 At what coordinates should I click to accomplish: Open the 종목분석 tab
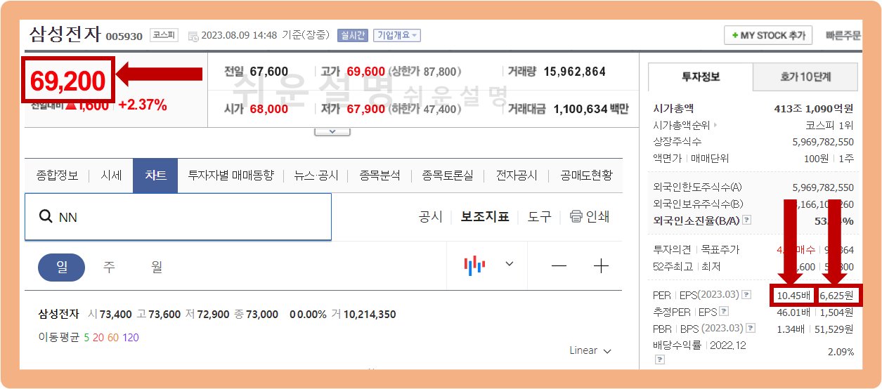pos(380,176)
